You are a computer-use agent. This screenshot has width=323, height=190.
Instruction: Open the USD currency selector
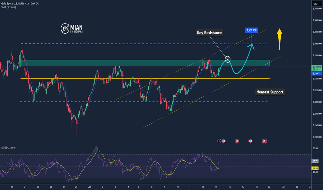(315, 4)
